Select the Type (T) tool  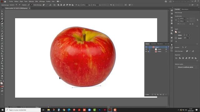coord(2,26)
